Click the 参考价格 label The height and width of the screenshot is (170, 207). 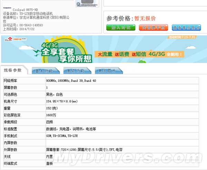[120, 19]
